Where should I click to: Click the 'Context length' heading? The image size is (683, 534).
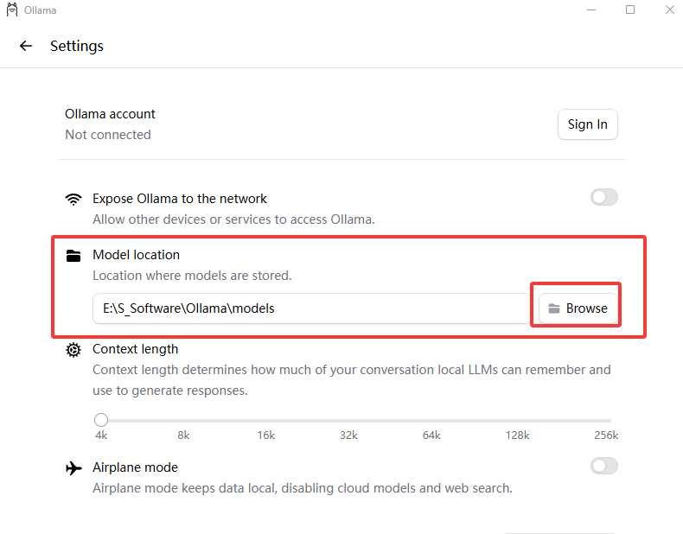click(136, 349)
